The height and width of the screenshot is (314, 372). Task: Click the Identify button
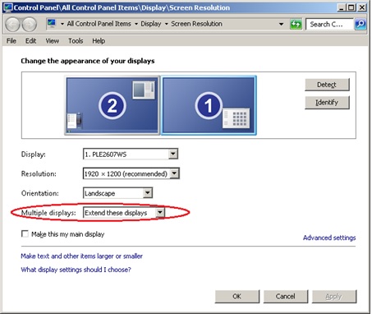(x=327, y=103)
